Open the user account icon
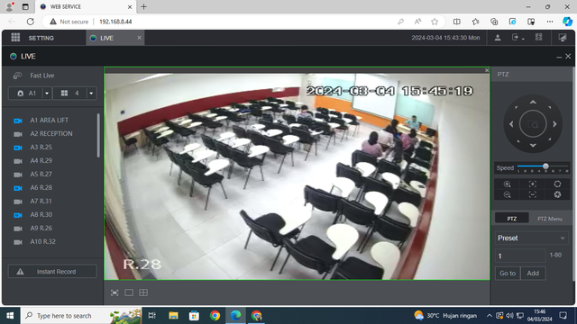The width and height of the screenshot is (577, 324). point(498,38)
